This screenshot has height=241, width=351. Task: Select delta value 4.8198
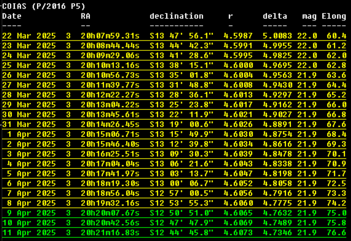(277, 174)
